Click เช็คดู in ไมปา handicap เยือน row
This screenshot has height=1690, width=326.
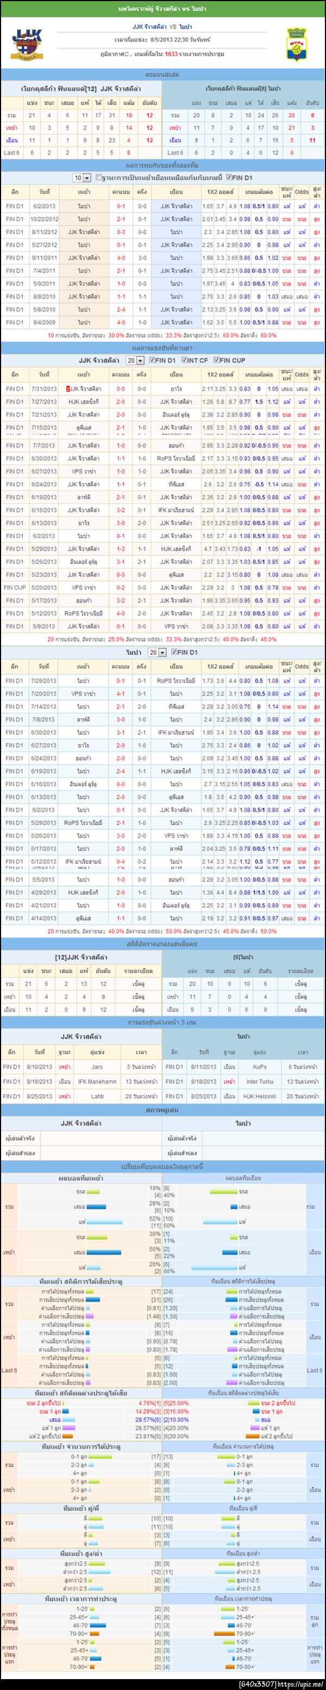[300, 1009]
